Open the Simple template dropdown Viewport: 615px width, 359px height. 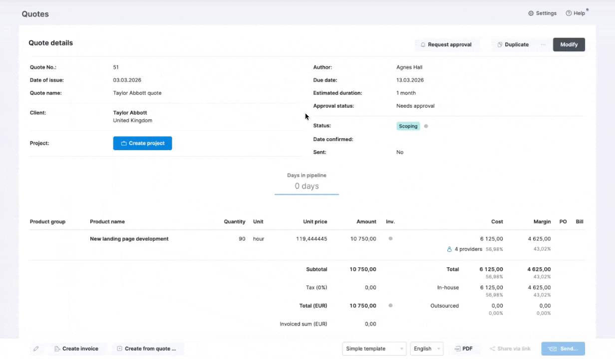pos(374,349)
